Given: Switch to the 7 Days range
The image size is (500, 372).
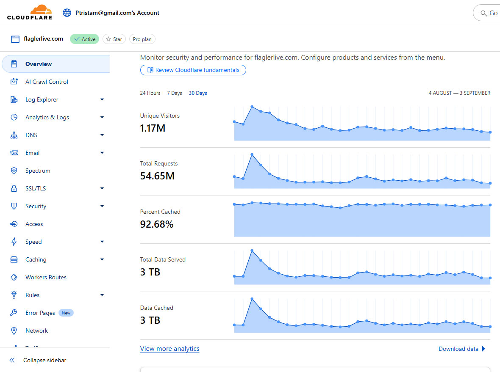Looking at the screenshot, I should (175, 93).
